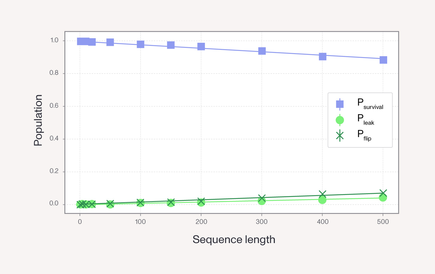Click the P survival square at sequence length 50
Image resolution: width=435 pixels, height=274 pixels.
pyautogui.click(x=110, y=42)
